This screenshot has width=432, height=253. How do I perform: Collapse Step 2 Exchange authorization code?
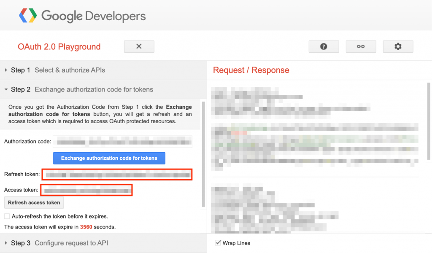click(x=103, y=89)
